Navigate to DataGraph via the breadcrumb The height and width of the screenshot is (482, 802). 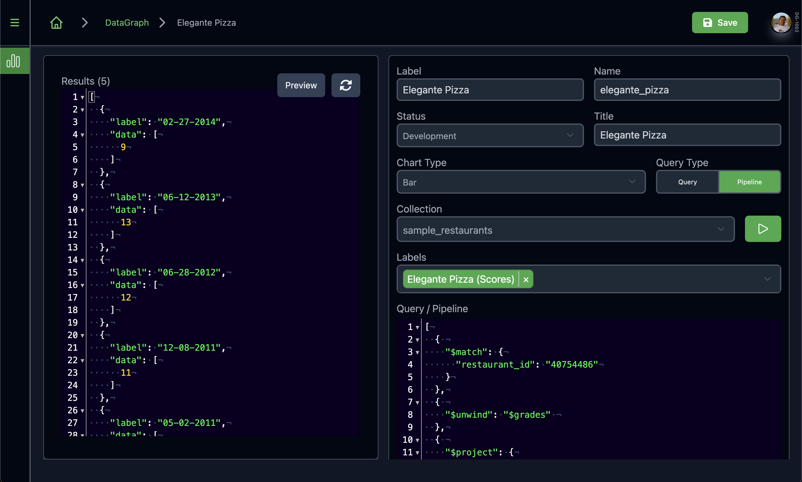(x=127, y=23)
